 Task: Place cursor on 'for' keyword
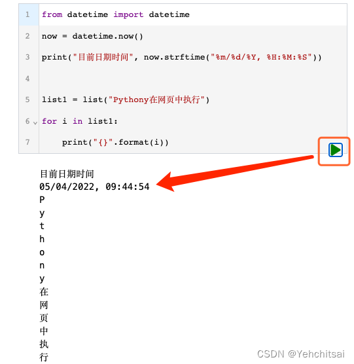point(50,121)
